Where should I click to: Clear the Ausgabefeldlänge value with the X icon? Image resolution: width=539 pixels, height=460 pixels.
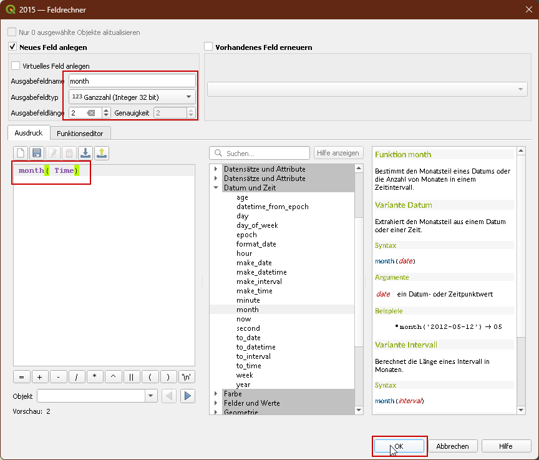91,113
